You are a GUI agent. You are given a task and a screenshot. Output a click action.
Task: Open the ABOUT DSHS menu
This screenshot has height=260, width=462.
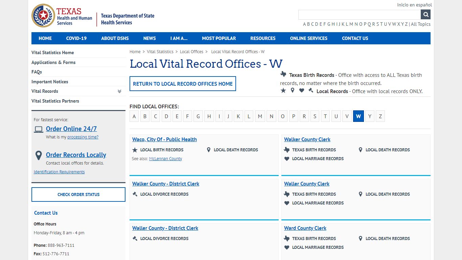point(115,38)
